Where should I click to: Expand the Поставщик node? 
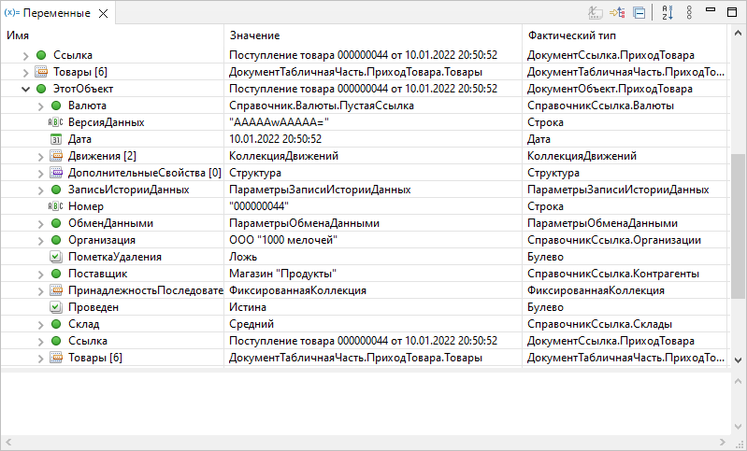tap(41, 274)
